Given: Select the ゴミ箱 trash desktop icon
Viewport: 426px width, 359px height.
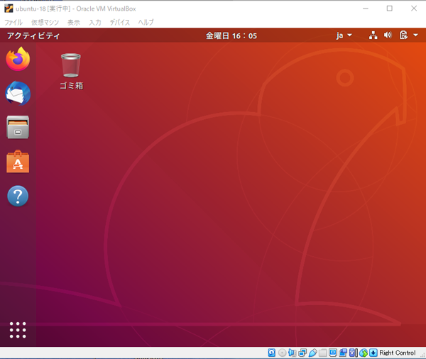Looking at the screenshot, I should pyautogui.click(x=71, y=71).
